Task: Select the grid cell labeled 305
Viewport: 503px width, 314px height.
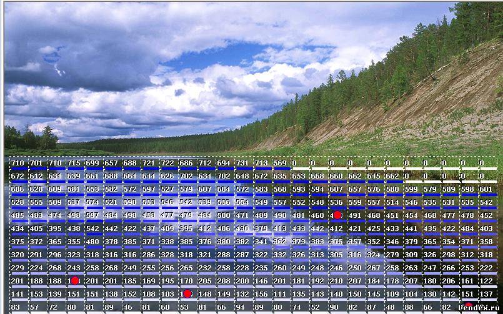Action: [x=336, y=255]
